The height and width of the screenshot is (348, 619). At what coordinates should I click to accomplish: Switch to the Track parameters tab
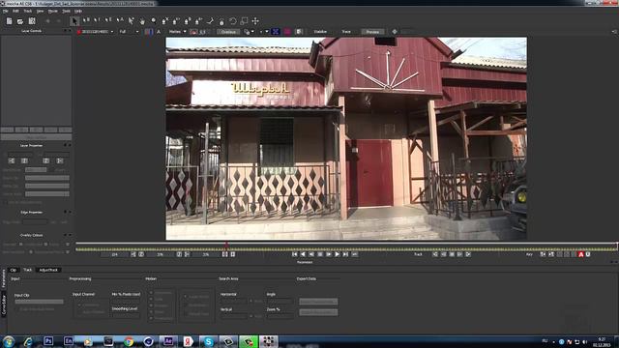27,270
